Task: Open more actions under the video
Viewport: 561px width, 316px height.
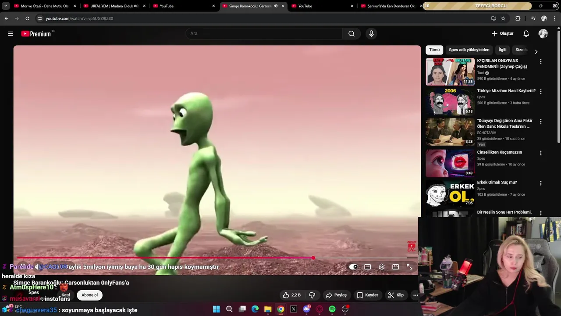Action: (x=415, y=295)
